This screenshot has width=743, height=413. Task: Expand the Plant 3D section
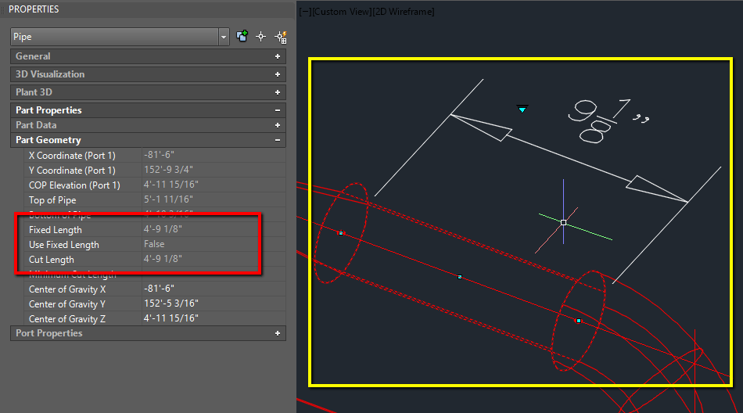pos(278,92)
